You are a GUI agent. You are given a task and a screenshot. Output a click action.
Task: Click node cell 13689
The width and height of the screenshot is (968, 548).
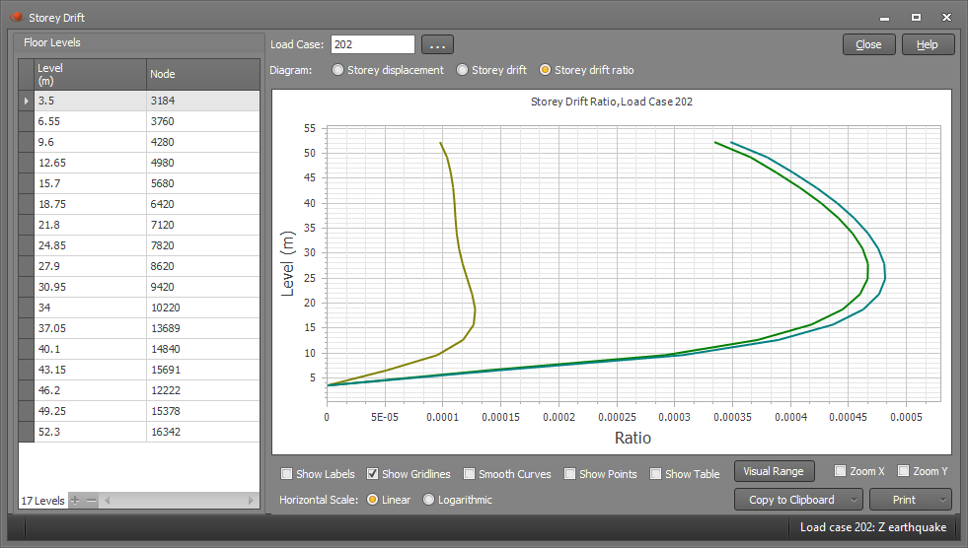tap(203, 328)
